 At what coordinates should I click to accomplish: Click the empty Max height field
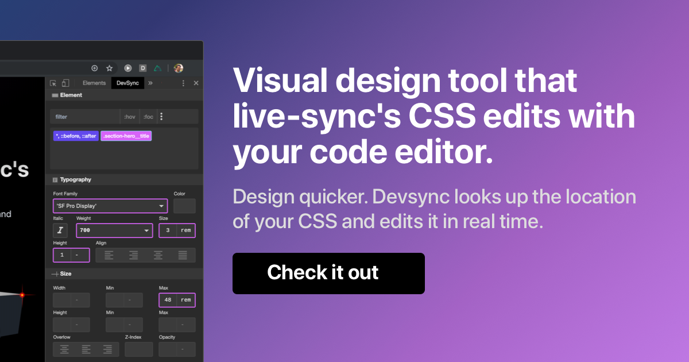click(168, 325)
